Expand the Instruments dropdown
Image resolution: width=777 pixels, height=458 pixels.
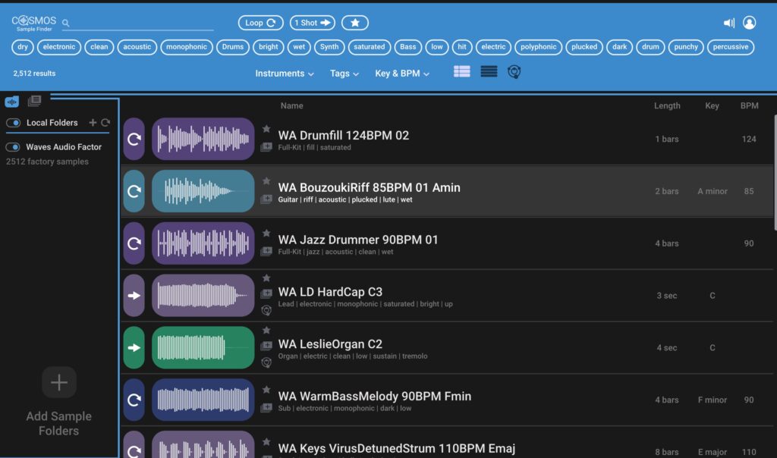pyautogui.click(x=285, y=74)
